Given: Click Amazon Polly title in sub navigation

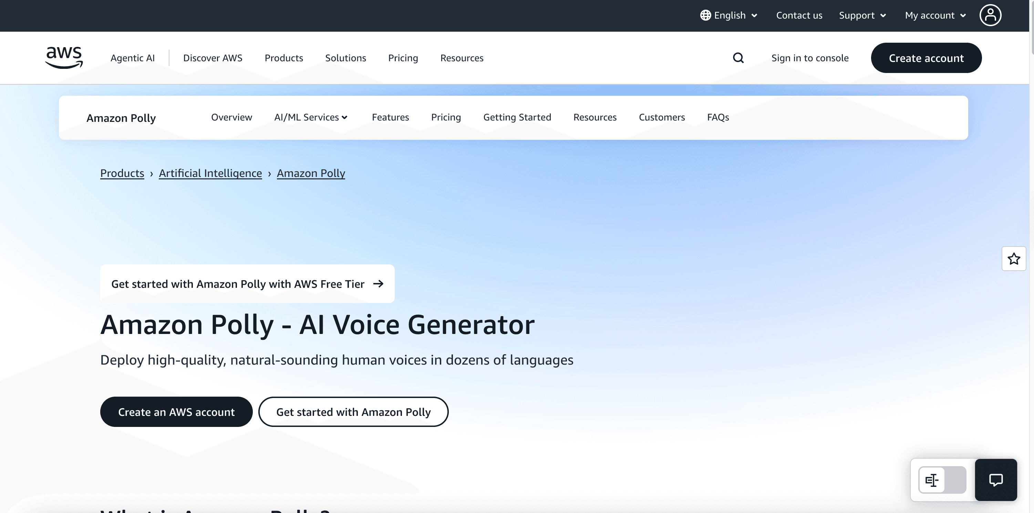Looking at the screenshot, I should pyautogui.click(x=121, y=118).
